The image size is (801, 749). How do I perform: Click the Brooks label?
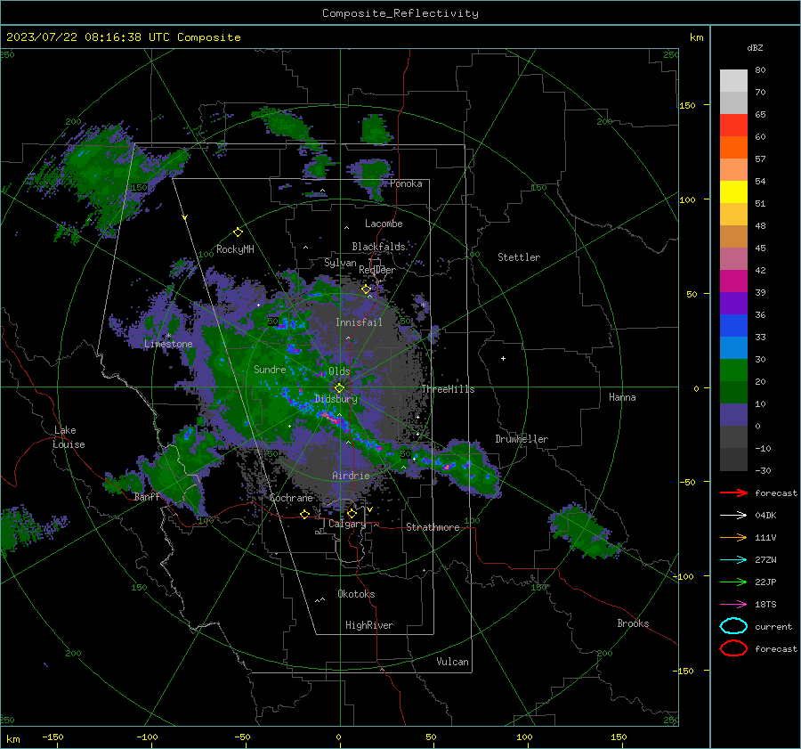[x=633, y=623]
